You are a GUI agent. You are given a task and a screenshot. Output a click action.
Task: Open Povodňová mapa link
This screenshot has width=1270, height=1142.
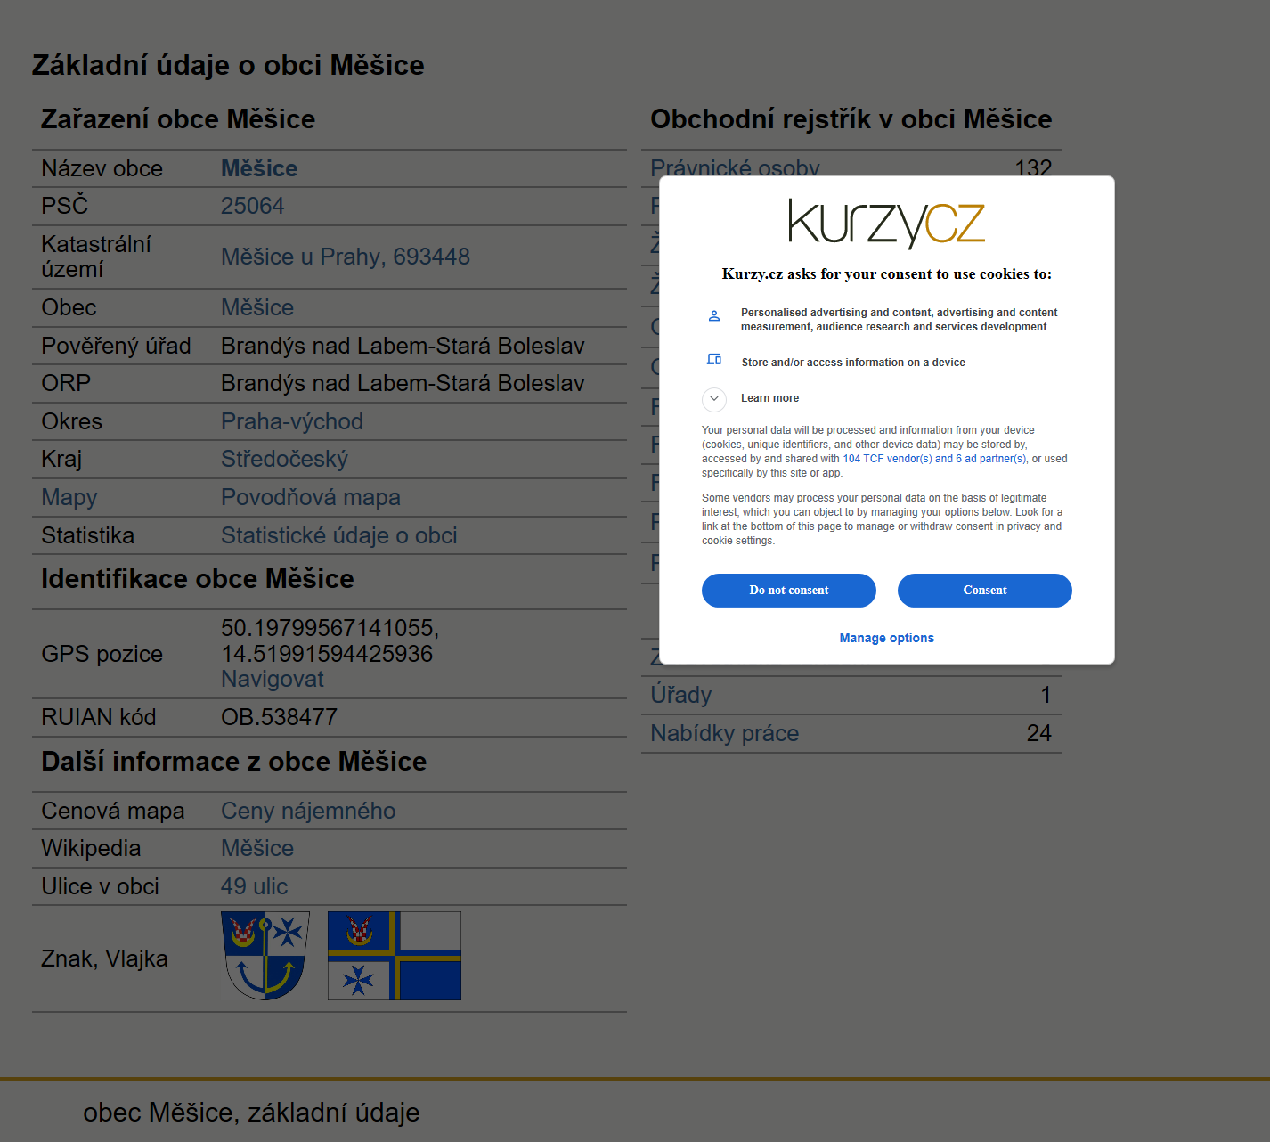click(x=311, y=497)
